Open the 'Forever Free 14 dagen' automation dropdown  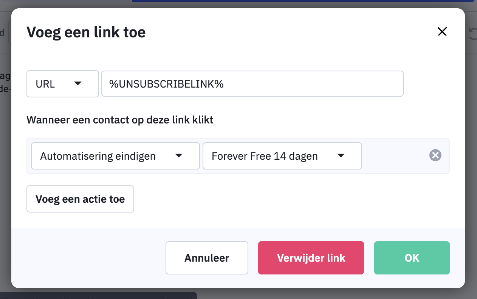(282, 156)
